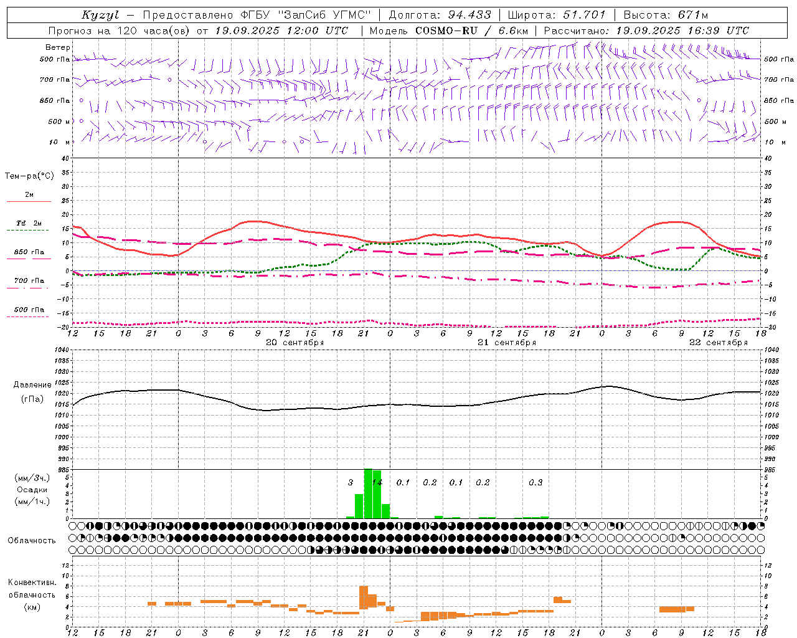
Task: Click the 'Тем-ра(°C)' temperature panel label
Action: [29, 176]
